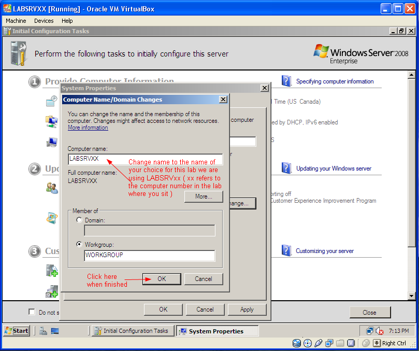The width and height of the screenshot is (419, 351).
Task: Open help icon for Customizing your server
Action: [286, 250]
